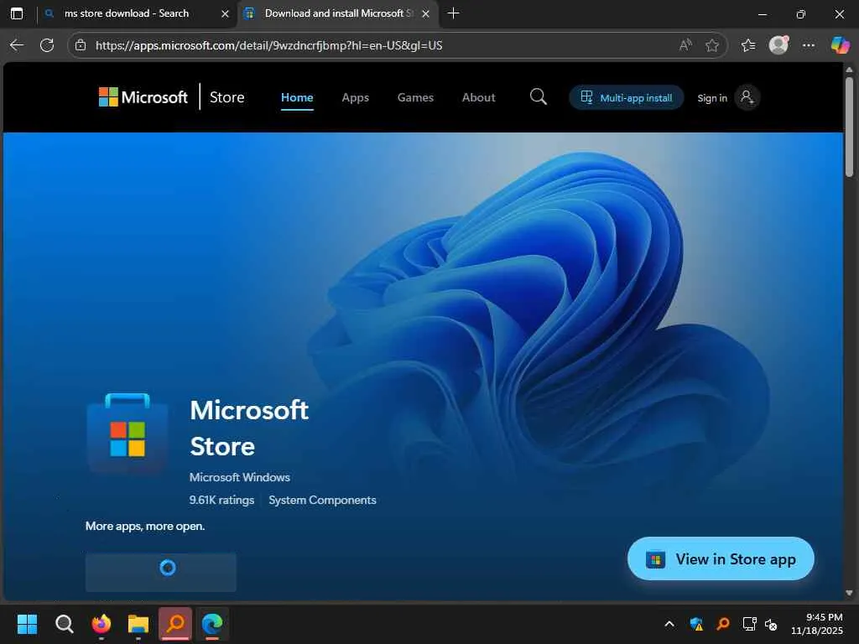This screenshot has height=644, width=859.
Task: Click the Microsoft Store app icon
Action: tap(128, 432)
